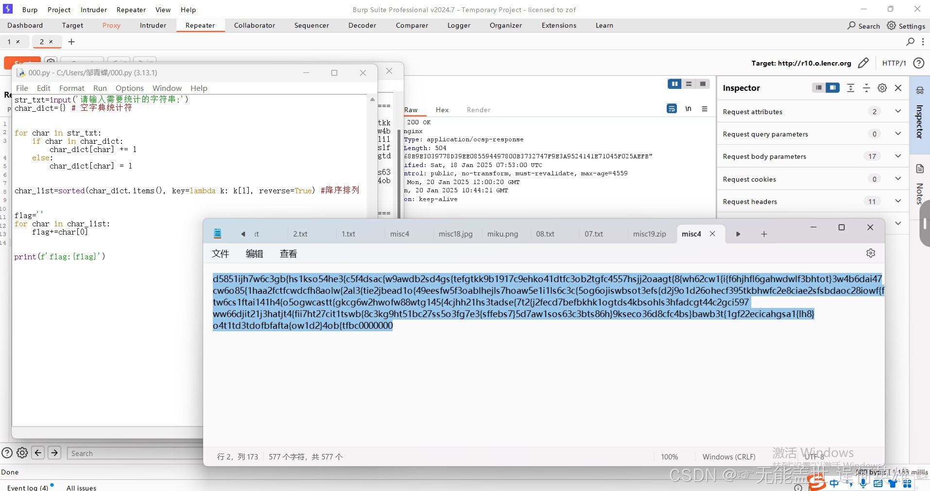This screenshot has width=930, height=491.
Task: Close the misc4 Notepad tab
Action: pos(712,234)
